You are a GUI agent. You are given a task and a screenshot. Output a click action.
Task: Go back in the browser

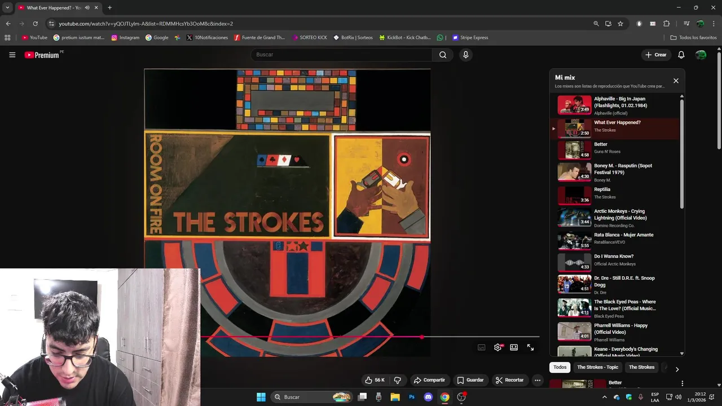pyautogui.click(x=8, y=24)
